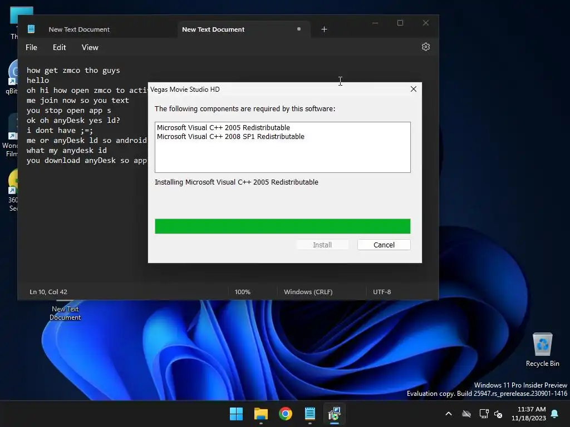Select Microsoft Visual C++ 2005 Redistributable list entry
This screenshot has height=427, width=570.
point(223,127)
